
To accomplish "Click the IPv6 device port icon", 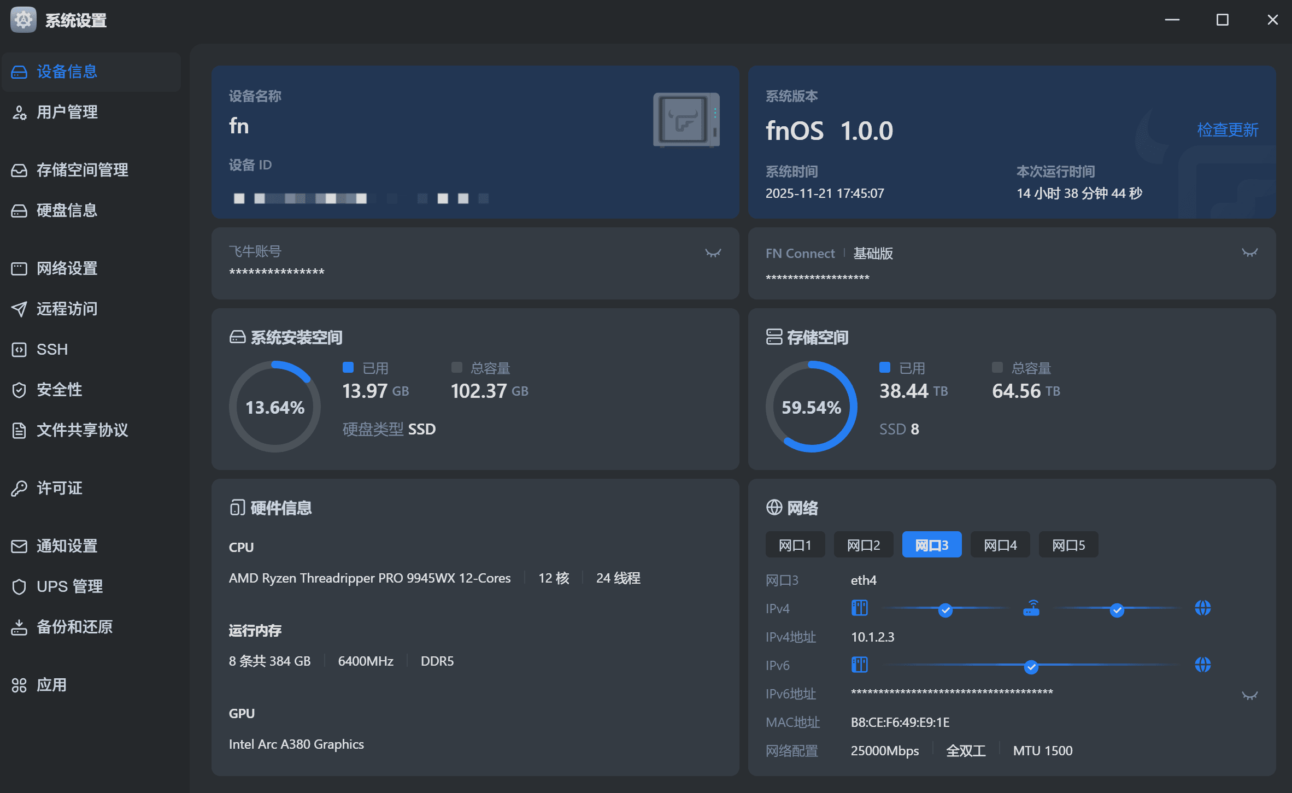I will point(859,665).
